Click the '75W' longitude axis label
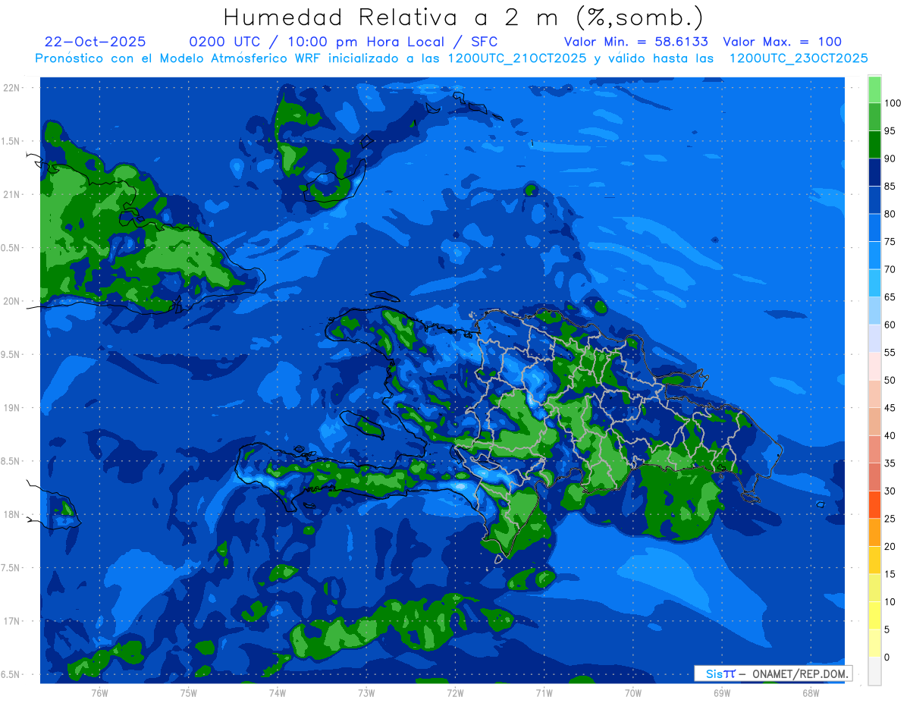 [189, 693]
